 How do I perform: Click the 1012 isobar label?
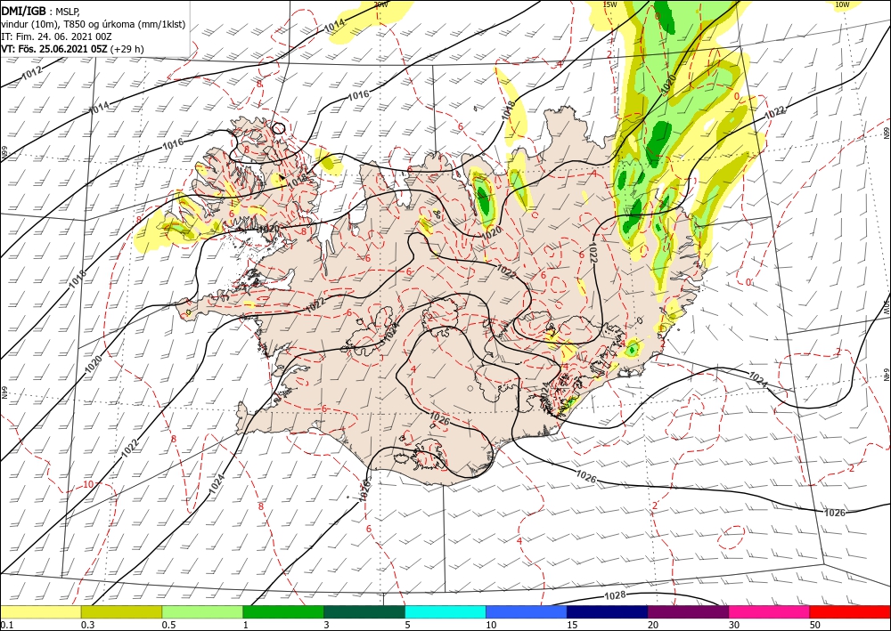pyautogui.click(x=32, y=72)
